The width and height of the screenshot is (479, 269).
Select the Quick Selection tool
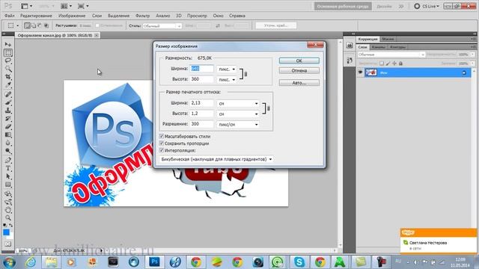click(8, 69)
